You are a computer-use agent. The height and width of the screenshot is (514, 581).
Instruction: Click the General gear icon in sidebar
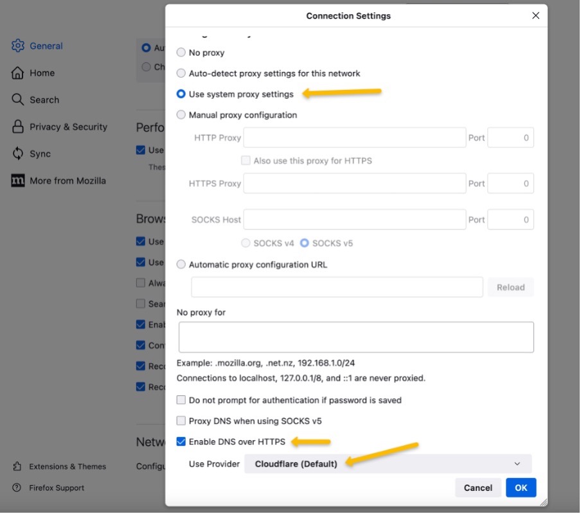pyautogui.click(x=18, y=46)
